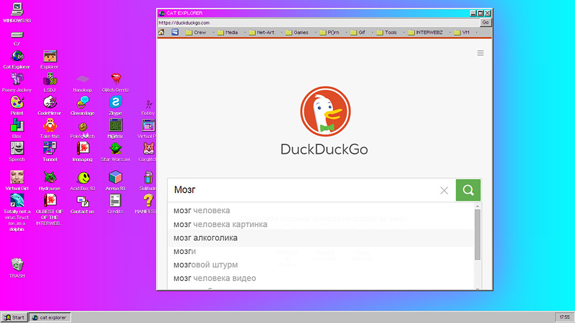Select suggestion 'мозговой штурм'

321,265
